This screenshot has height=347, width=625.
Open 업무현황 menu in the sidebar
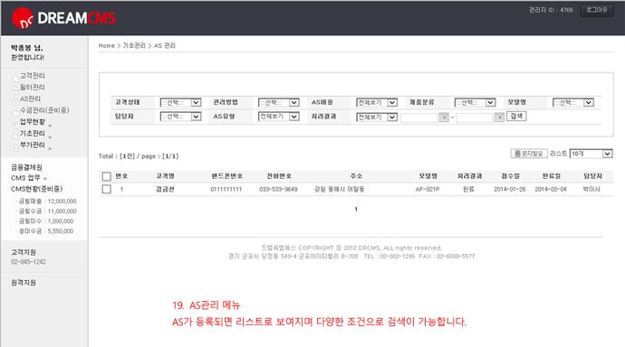[33, 122]
